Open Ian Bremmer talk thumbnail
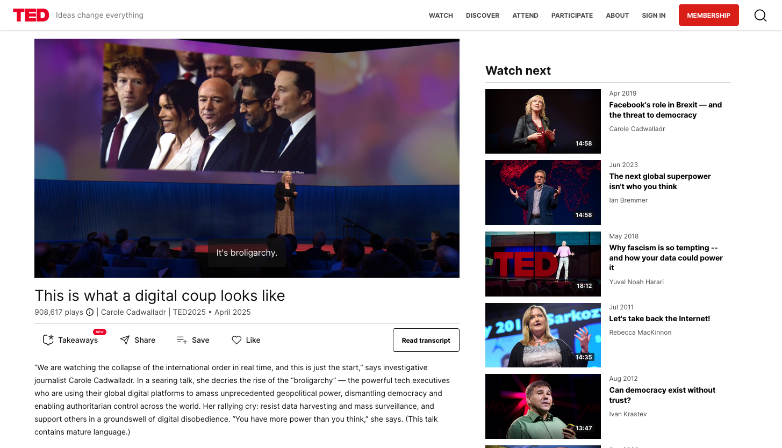782x448 pixels. pos(543,192)
